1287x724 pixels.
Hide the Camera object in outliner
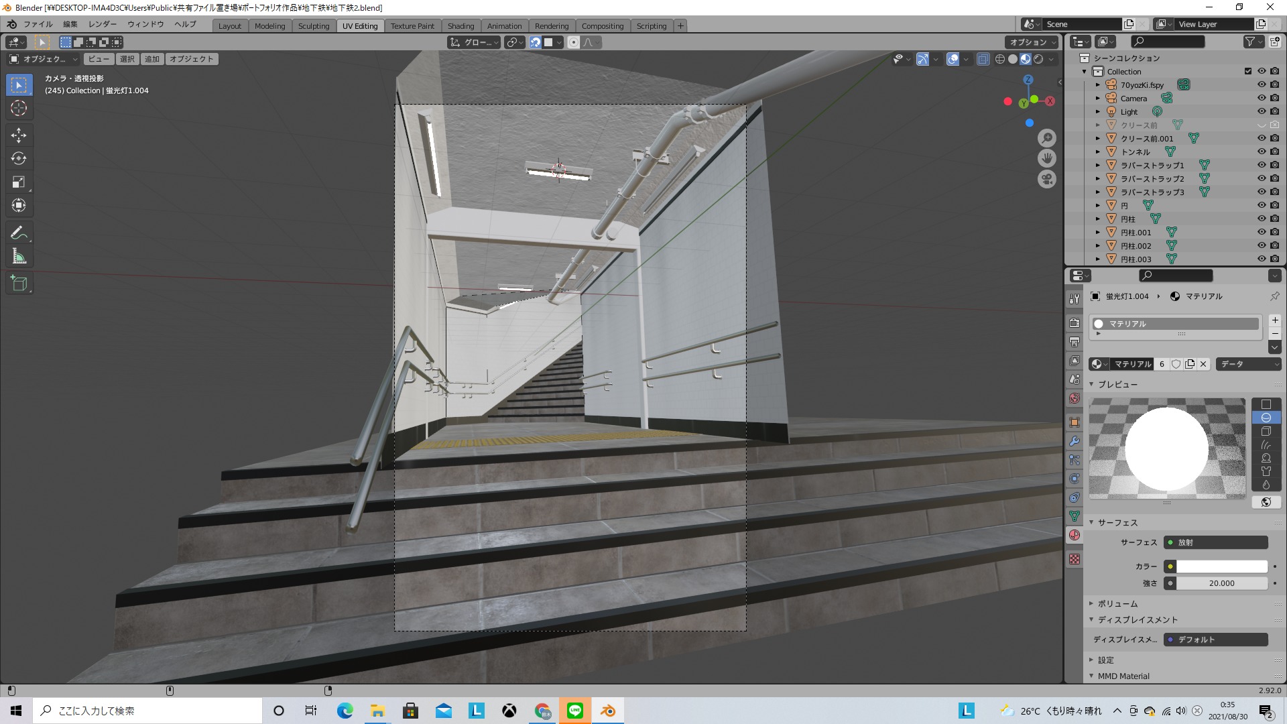pyautogui.click(x=1261, y=98)
